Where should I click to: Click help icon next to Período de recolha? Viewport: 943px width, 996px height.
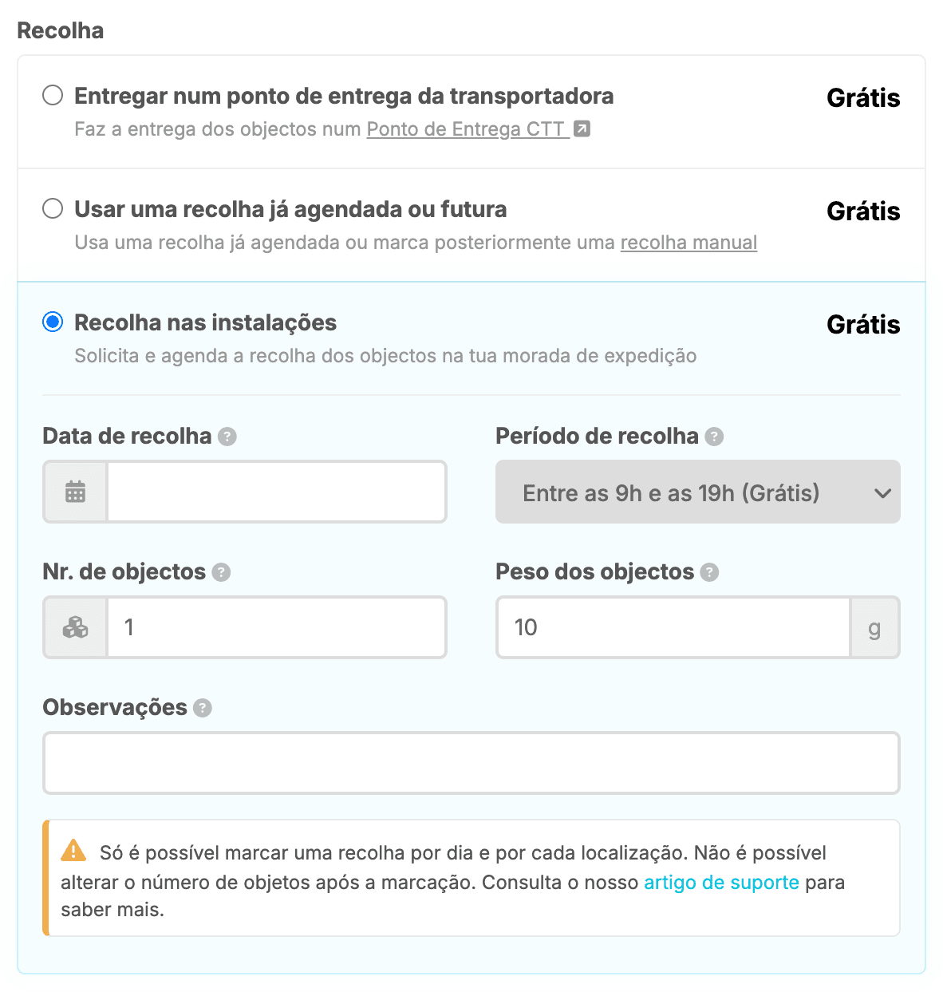715,437
